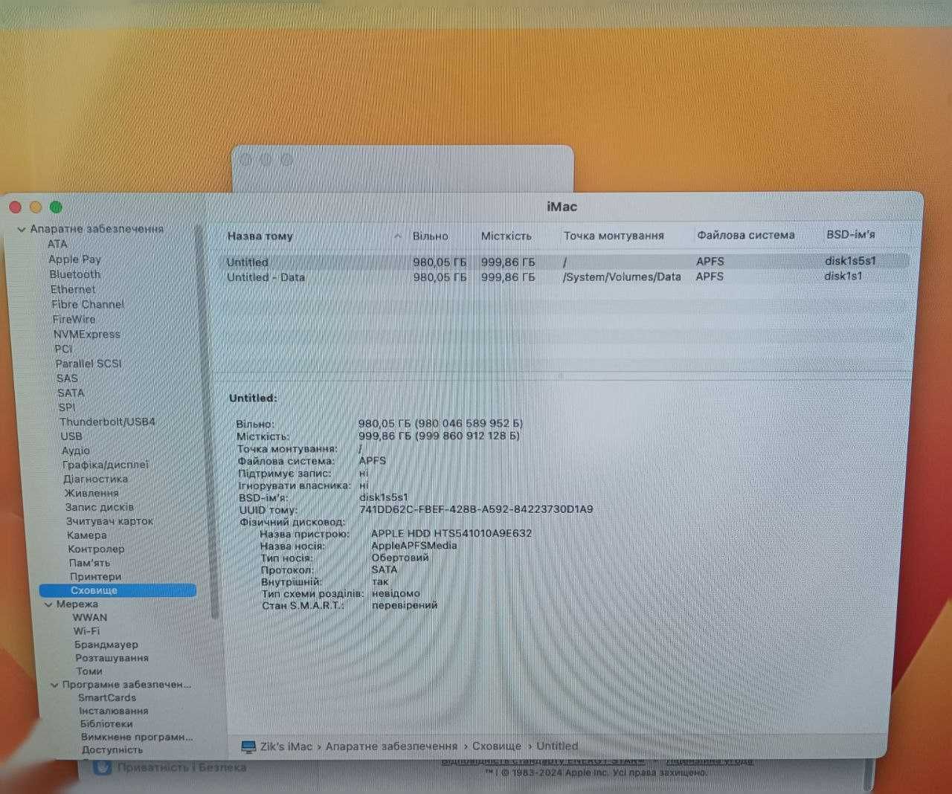Select Запис дисків entry
Viewport: 952px width, 794px height.
[x=100, y=507]
